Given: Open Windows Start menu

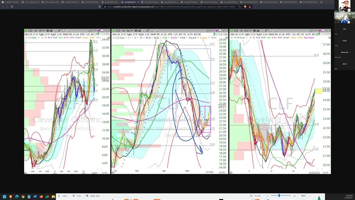Looking at the screenshot, I should (4, 197).
